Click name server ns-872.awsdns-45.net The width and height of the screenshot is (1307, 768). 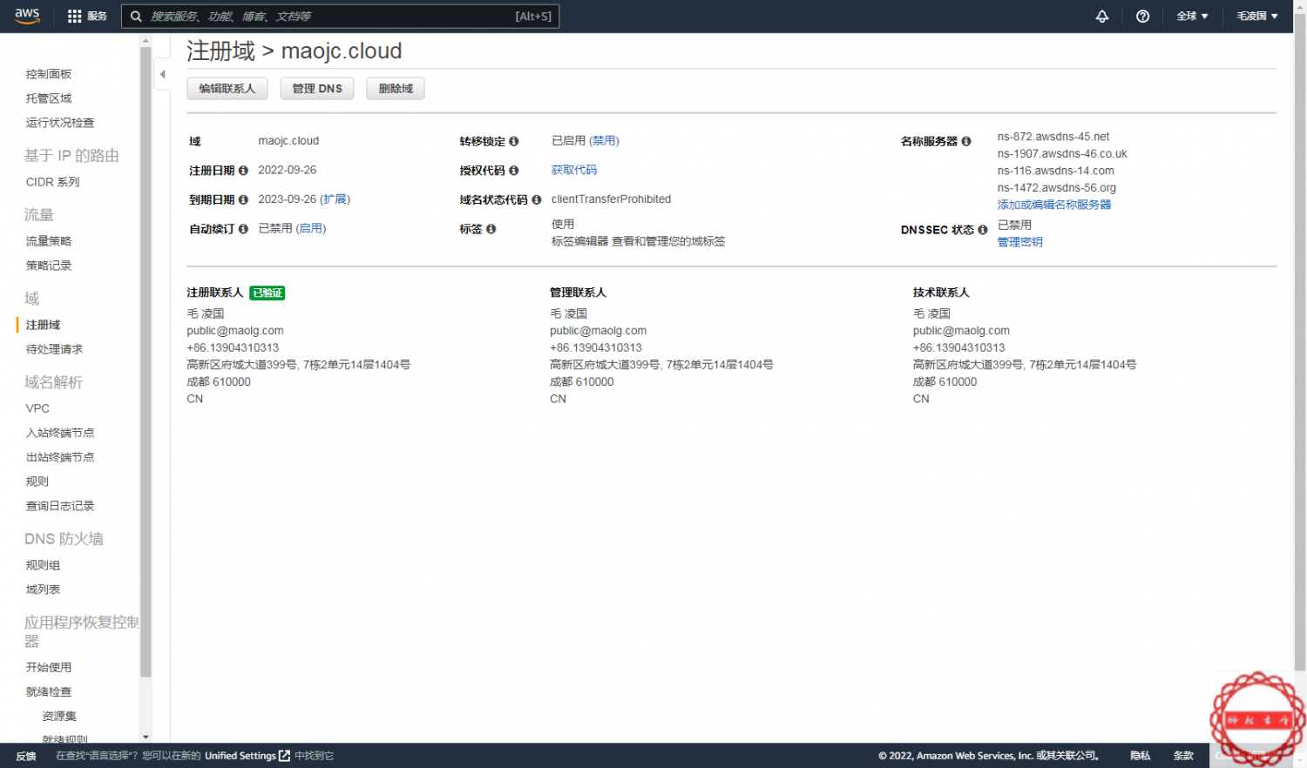coord(1053,137)
